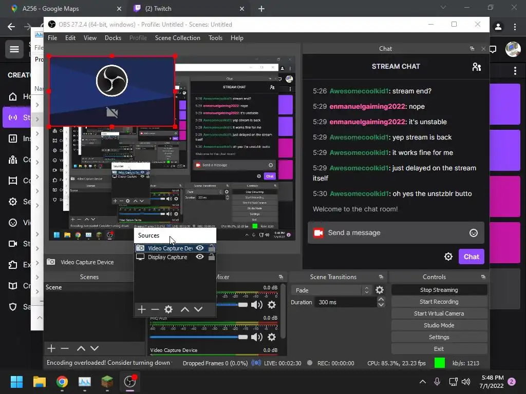Viewport: 526px width, 394px height.
Task: Click Start Recording button
Action: [x=439, y=302]
